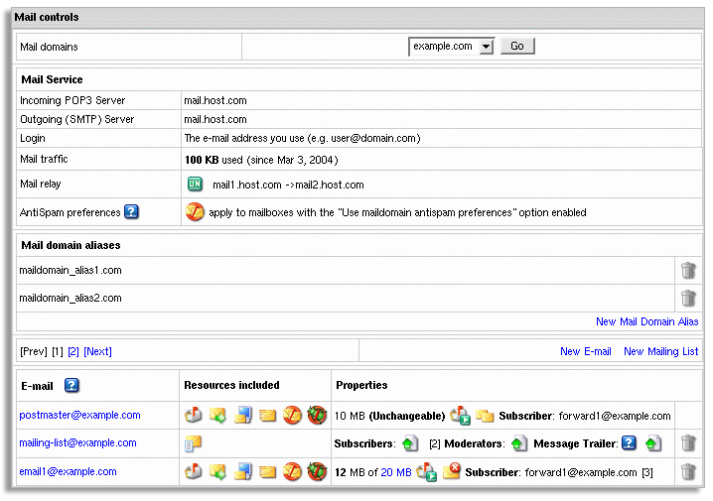Click the Message Trailer upload icon

pyautogui.click(x=653, y=443)
